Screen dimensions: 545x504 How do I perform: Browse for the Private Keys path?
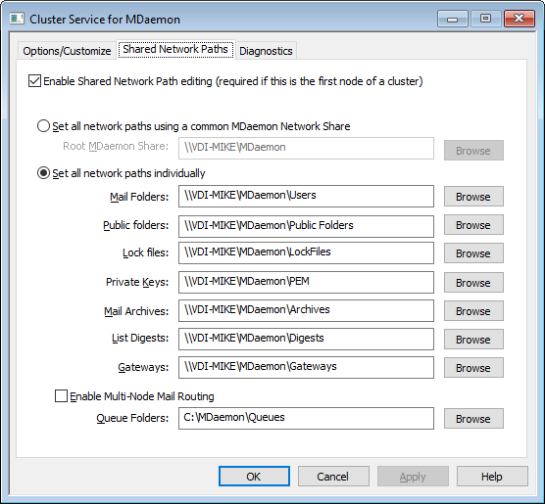pos(473,283)
